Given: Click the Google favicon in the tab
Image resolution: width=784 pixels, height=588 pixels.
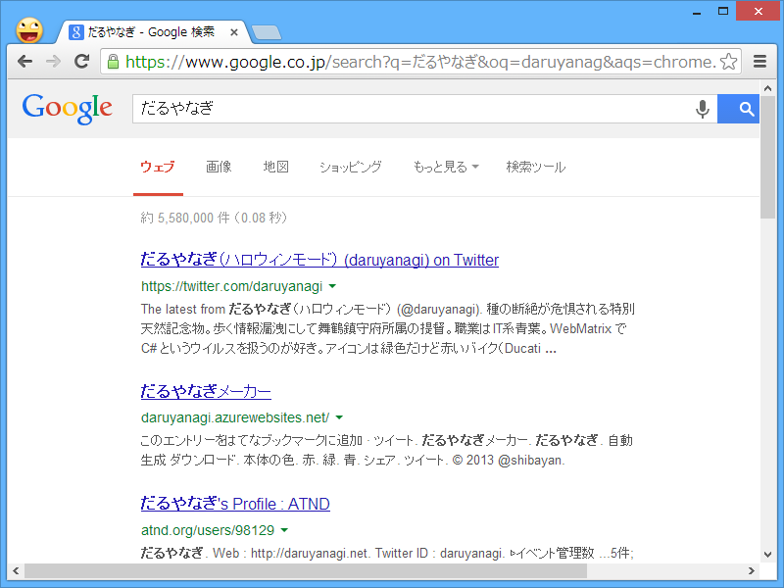Looking at the screenshot, I should (x=75, y=32).
